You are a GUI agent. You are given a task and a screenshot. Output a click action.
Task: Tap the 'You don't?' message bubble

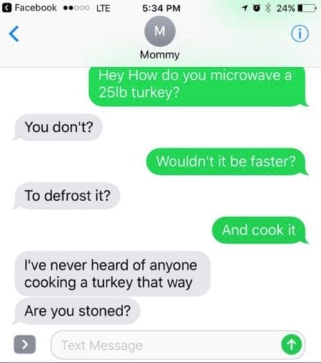tap(58, 127)
